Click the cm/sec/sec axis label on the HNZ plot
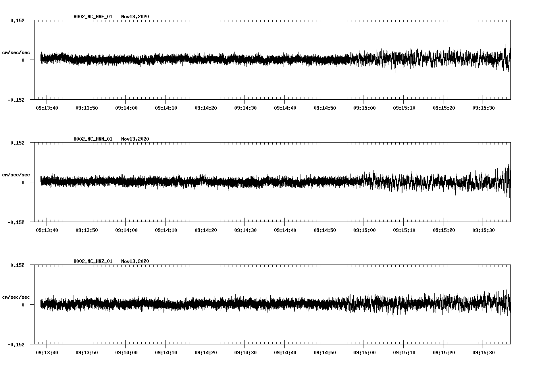This screenshot has width=539, height=367. [x=16, y=296]
